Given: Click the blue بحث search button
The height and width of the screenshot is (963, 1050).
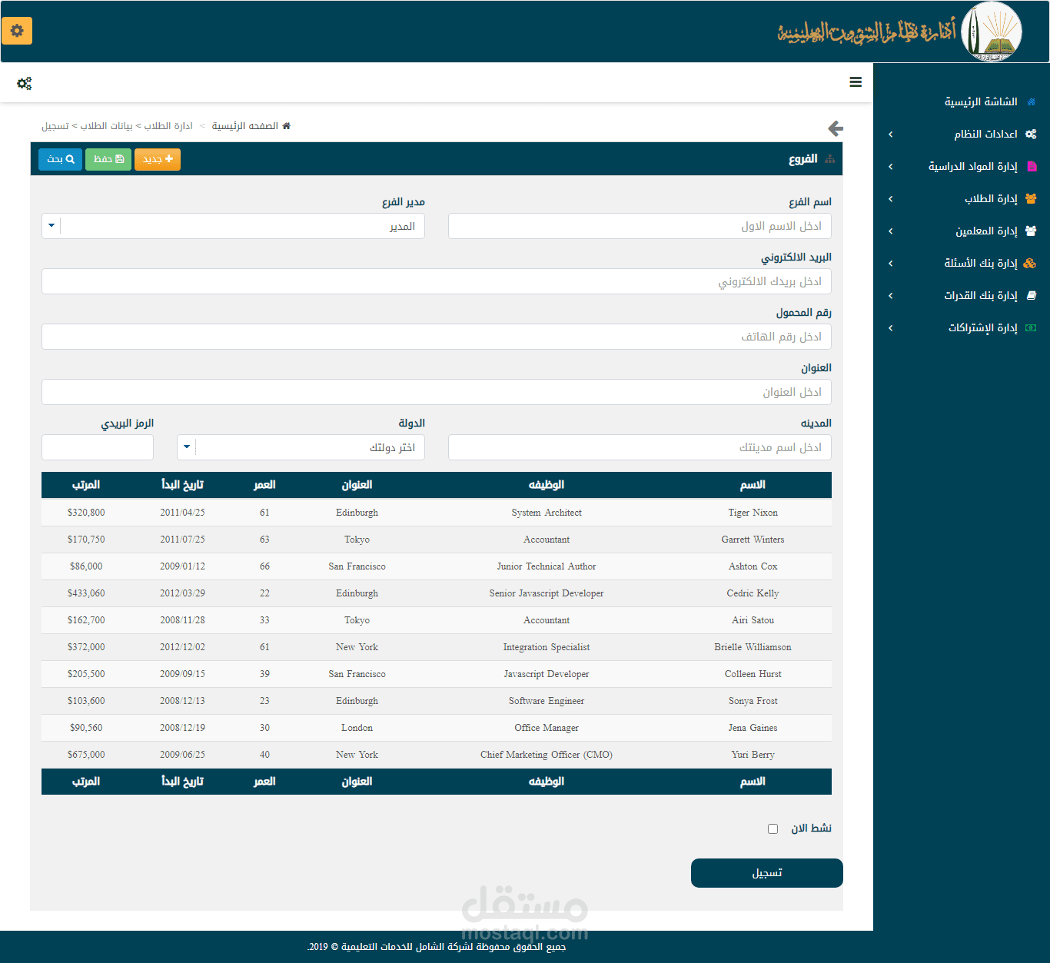Looking at the screenshot, I should [x=60, y=159].
